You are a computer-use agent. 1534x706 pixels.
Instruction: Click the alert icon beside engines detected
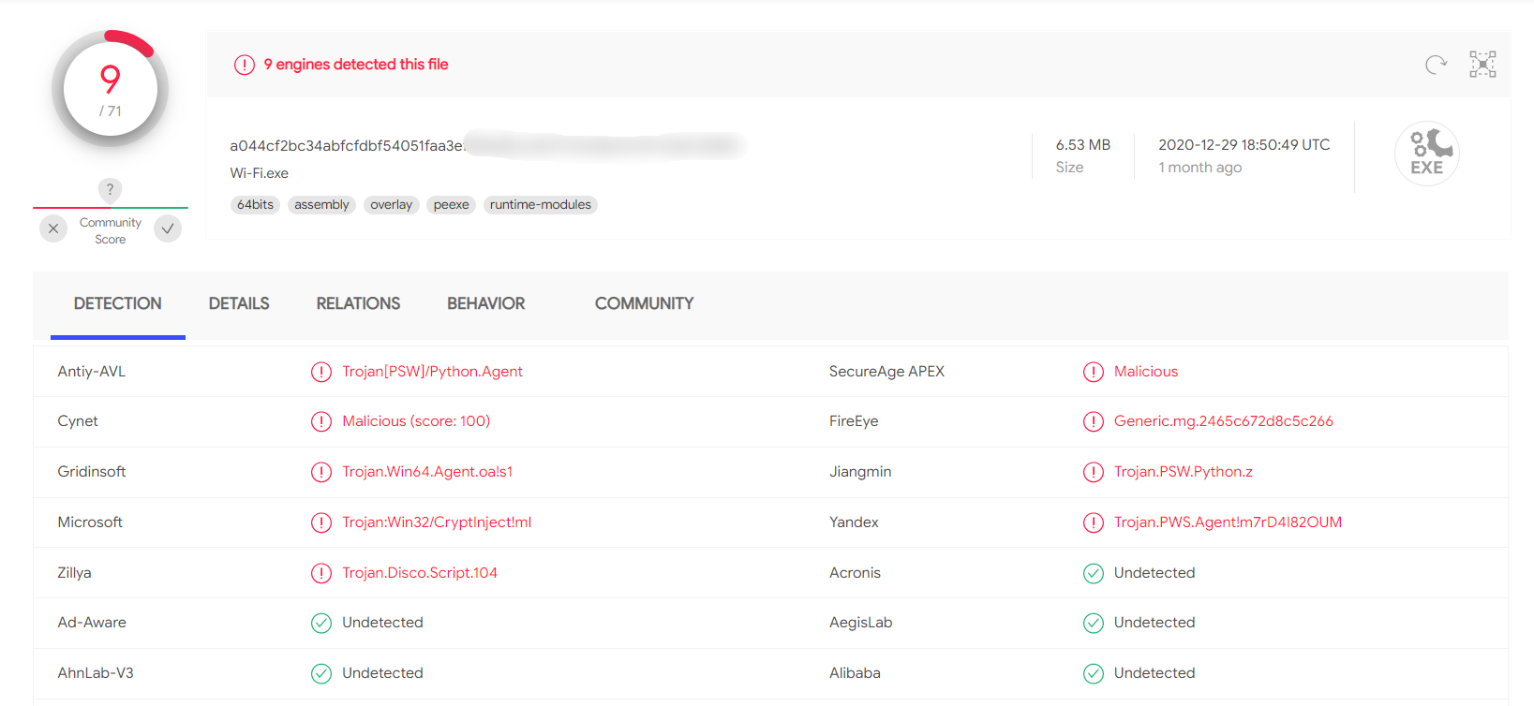click(245, 65)
